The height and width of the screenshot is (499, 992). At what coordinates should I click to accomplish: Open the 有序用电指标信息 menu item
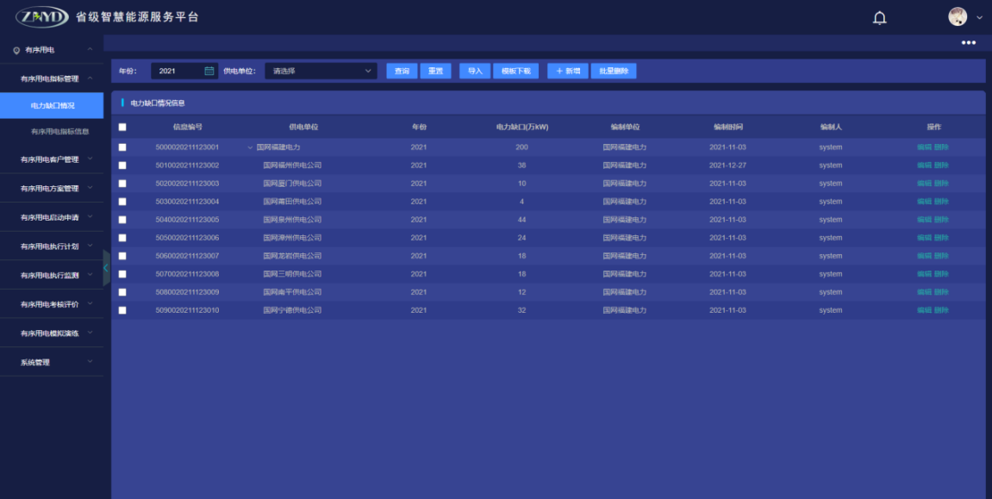[x=59, y=132]
